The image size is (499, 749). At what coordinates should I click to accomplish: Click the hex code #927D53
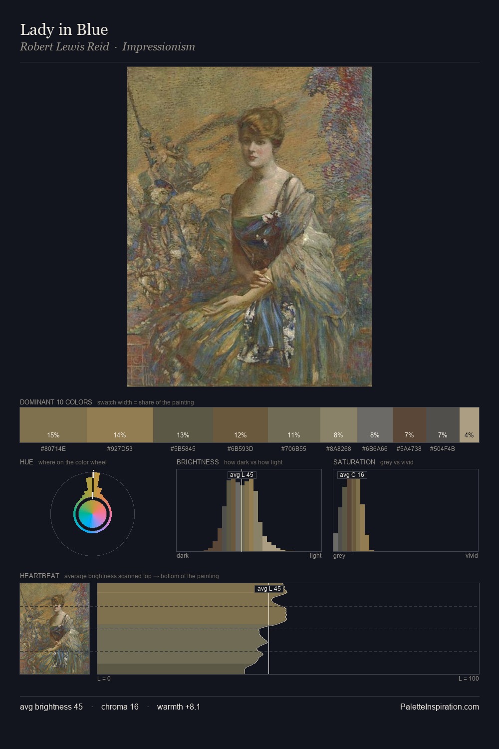[x=120, y=449]
